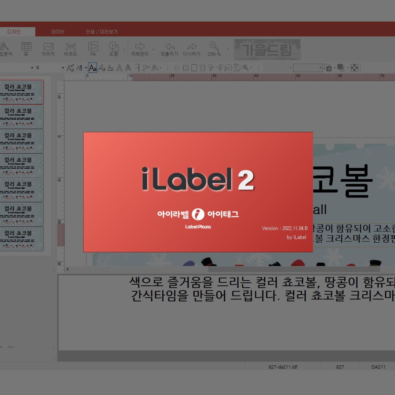Viewport: 395px width, 395px height.
Task: Expand the 도형 shape dropdown arrow
Action: 124,49
